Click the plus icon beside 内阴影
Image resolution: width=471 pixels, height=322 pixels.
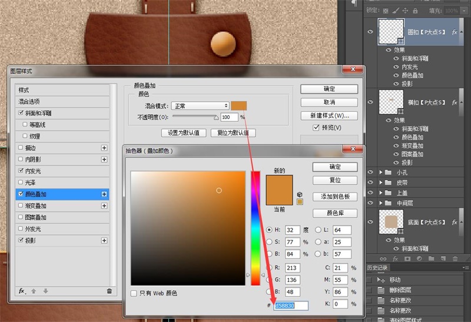point(104,159)
